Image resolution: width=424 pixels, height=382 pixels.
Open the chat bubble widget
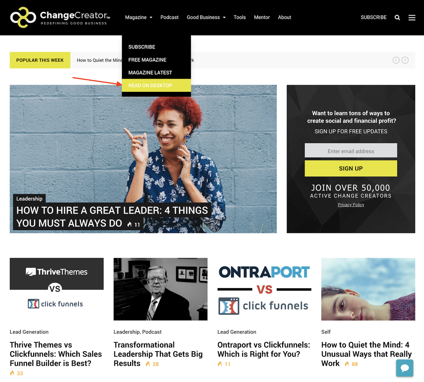405,368
